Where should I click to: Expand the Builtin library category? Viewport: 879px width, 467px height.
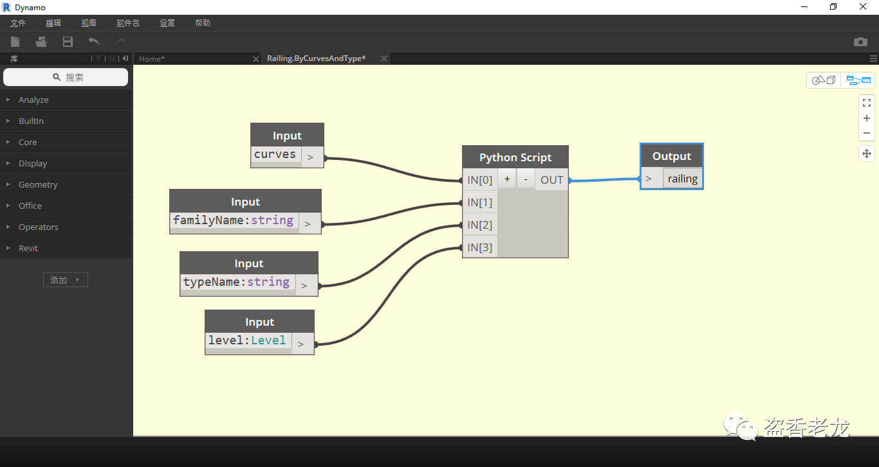66,121
